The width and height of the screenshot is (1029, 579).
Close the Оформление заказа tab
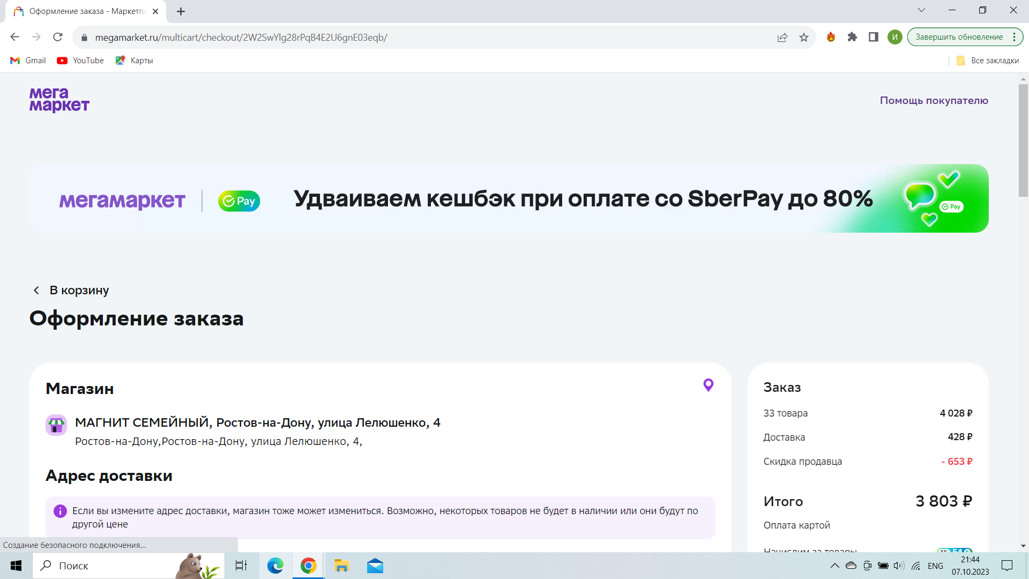tap(155, 11)
